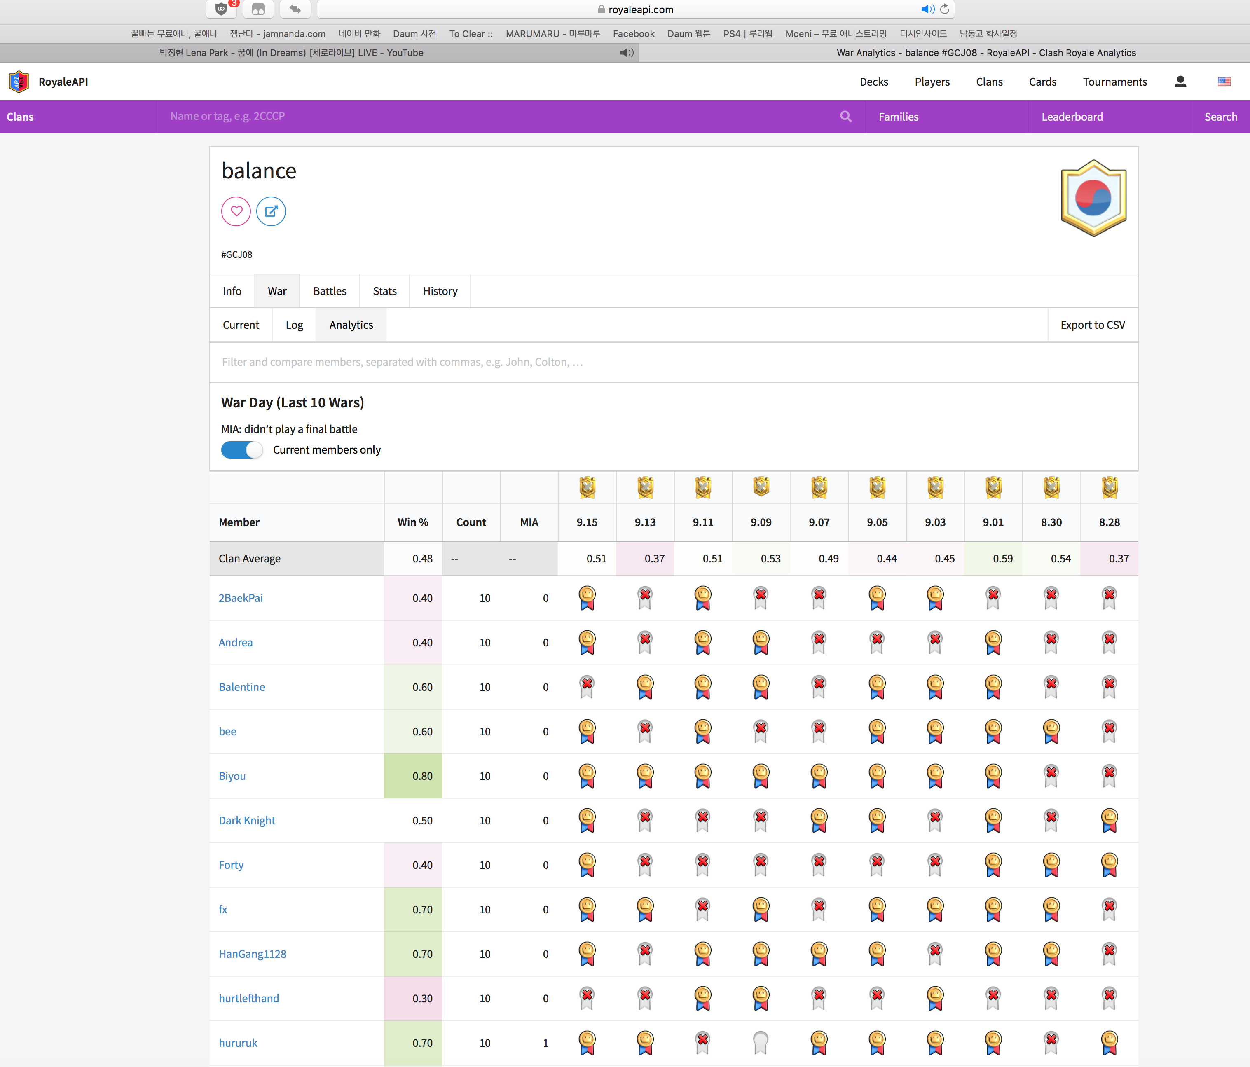Image resolution: width=1250 pixels, height=1067 pixels.
Task: Click the RoyaleAPI logo icon
Action: pos(19,82)
